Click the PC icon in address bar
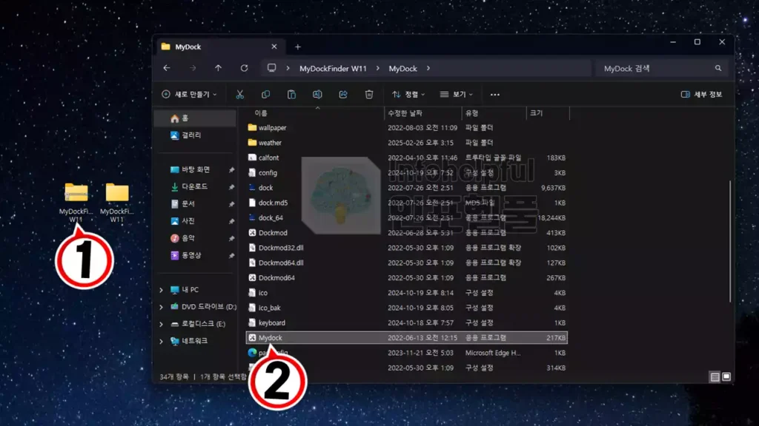 (271, 68)
